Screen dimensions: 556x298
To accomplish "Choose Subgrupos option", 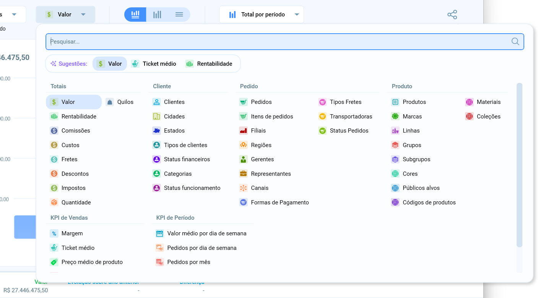I will click(411, 159).
